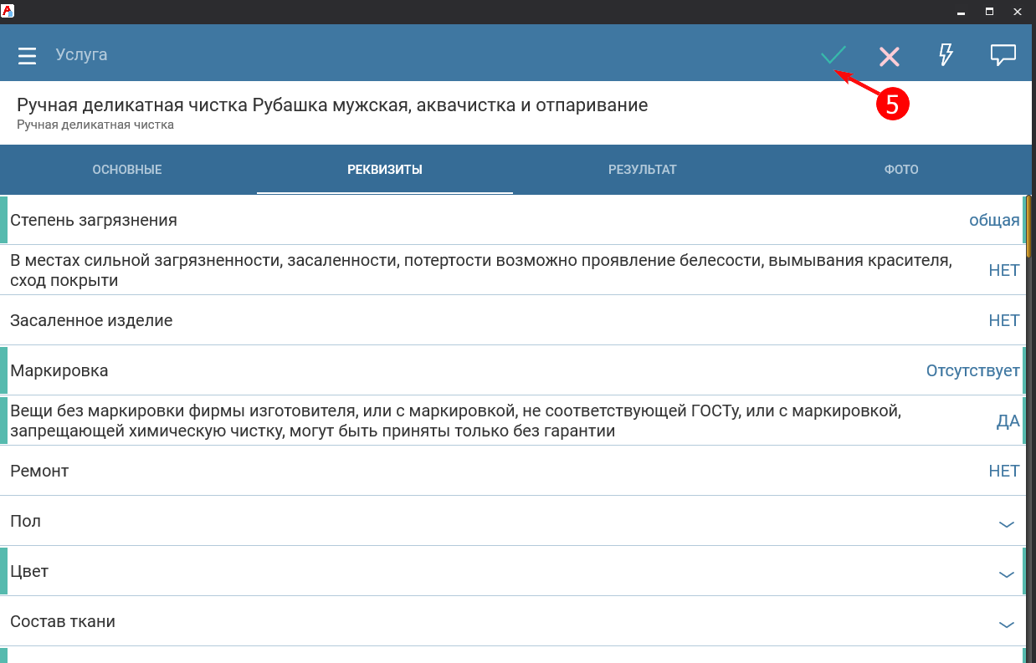The image size is (1036, 663).
Task: Select the РЕКВИЗИТЫ tab
Action: click(385, 170)
